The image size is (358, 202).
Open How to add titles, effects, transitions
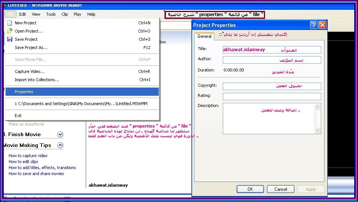42,167
